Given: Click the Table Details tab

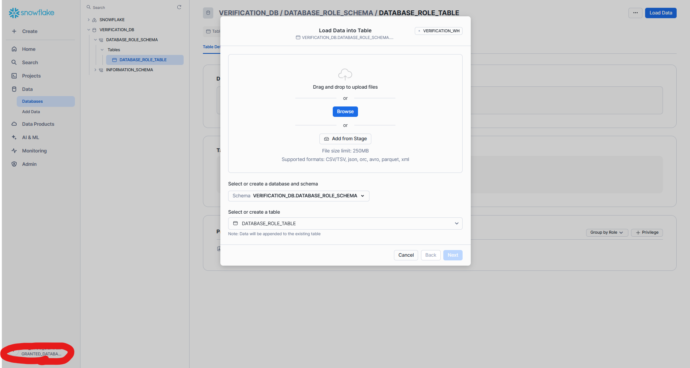Looking at the screenshot, I should (x=211, y=47).
